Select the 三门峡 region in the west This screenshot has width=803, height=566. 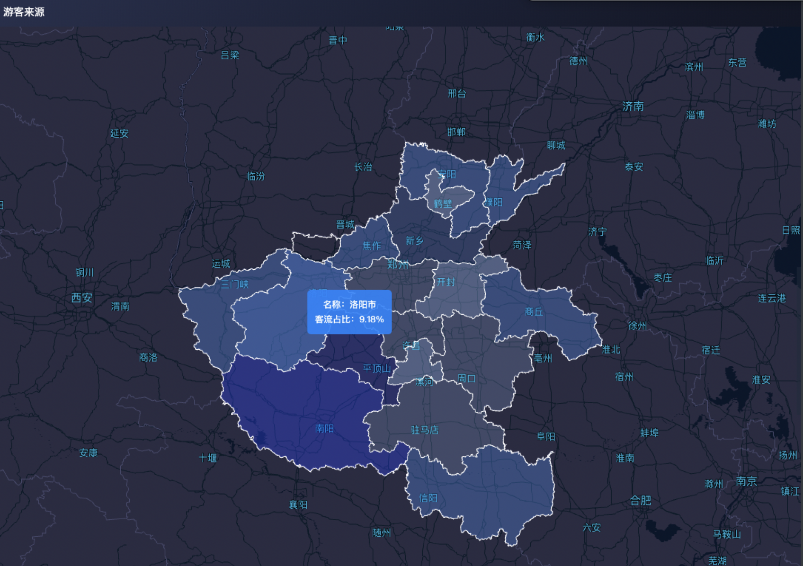click(x=234, y=285)
